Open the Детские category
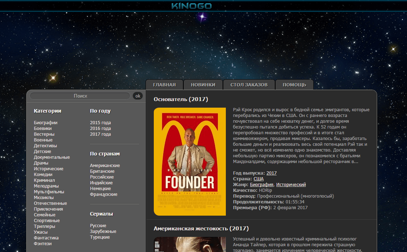Screen dimensions: 407x252 (42, 151)
